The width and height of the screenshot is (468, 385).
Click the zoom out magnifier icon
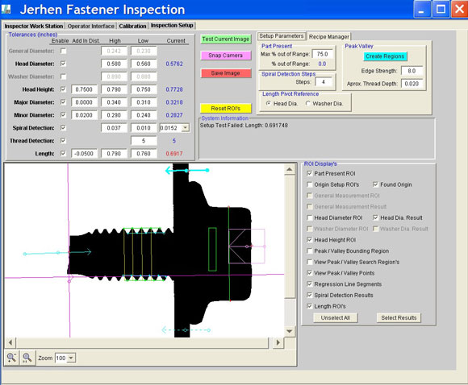click(11, 358)
